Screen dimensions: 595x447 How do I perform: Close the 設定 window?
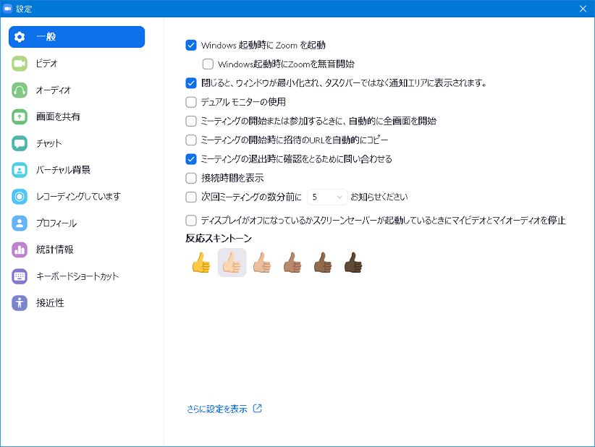pos(583,9)
